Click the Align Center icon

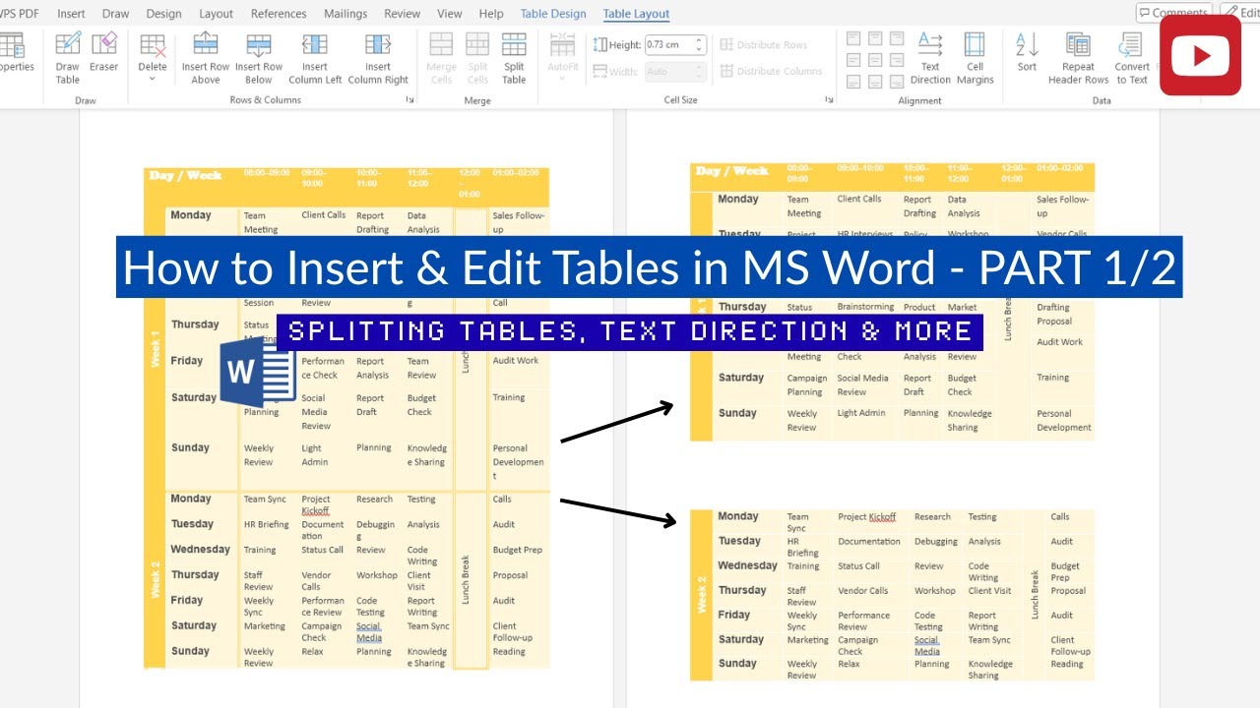tap(875, 60)
